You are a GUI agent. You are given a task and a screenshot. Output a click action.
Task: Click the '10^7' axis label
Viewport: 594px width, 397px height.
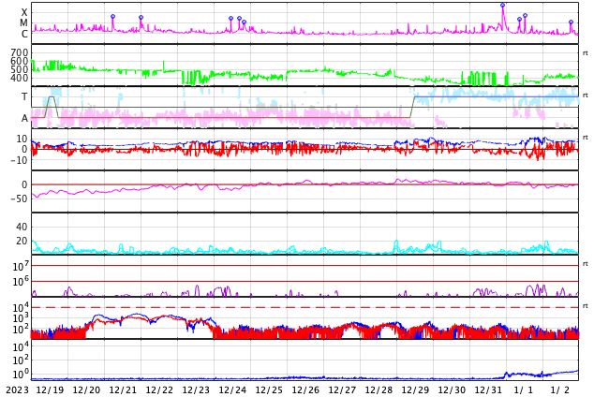coord(21,266)
